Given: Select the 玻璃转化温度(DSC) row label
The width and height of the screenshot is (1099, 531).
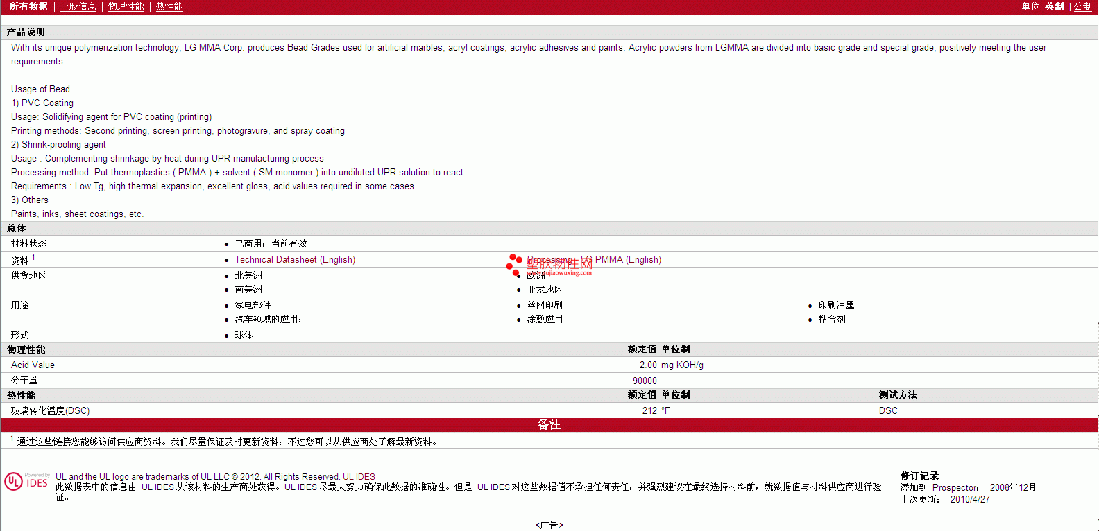Looking at the screenshot, I should [x=50, y=411].
